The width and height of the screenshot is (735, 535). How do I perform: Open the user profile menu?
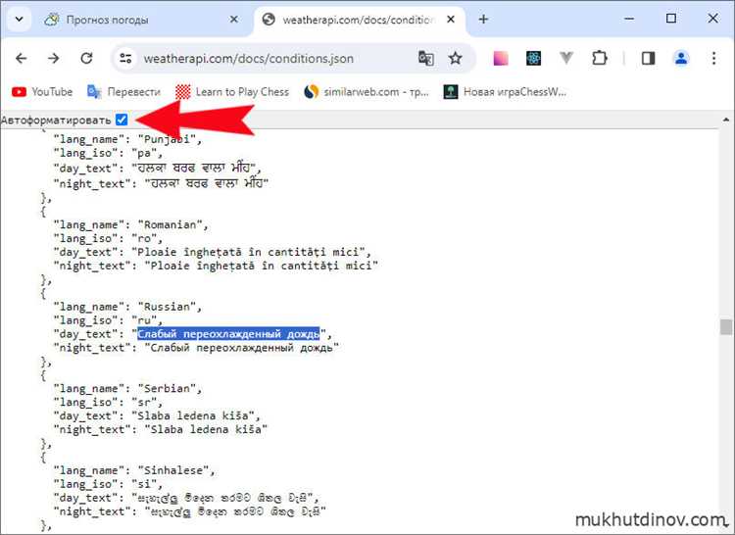pyautogui.click(x=681, y=58)
